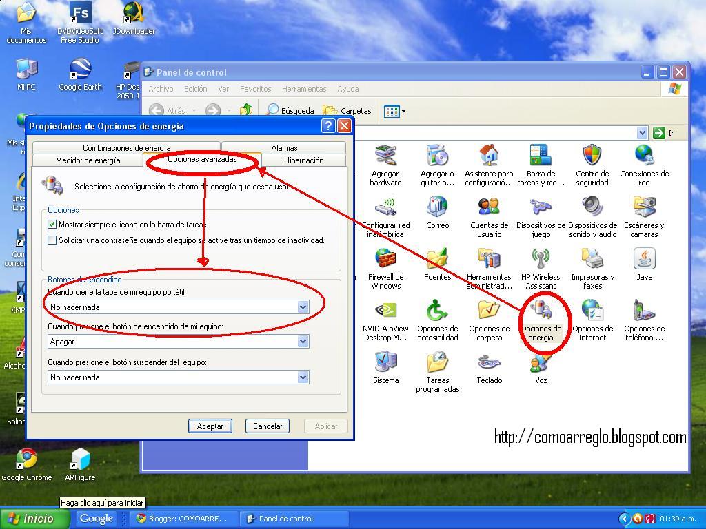
Task: Open Herramientas administrativas icon
Action: pos(489,259)
